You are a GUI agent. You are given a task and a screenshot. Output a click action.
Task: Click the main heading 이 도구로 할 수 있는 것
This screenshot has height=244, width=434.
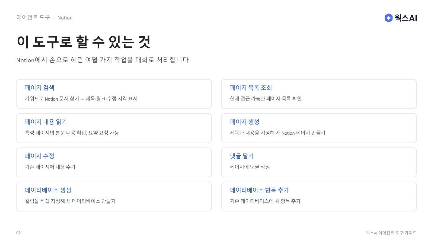coord(84,42)
